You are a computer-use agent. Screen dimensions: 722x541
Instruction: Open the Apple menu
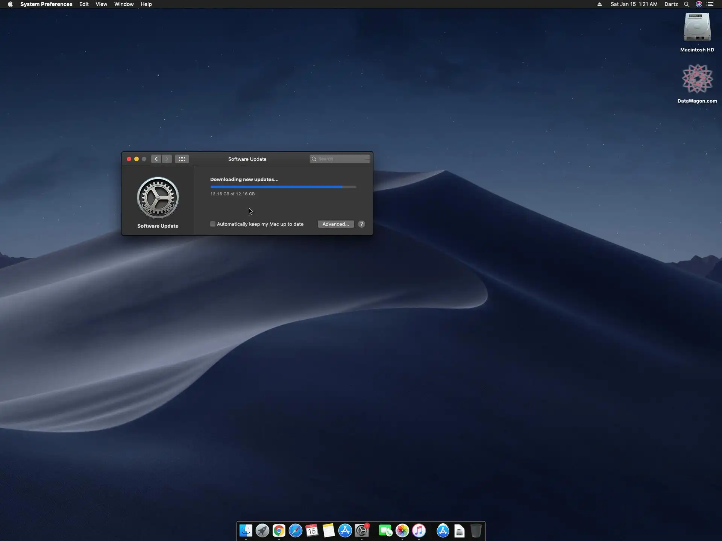[x=10, y=4]
